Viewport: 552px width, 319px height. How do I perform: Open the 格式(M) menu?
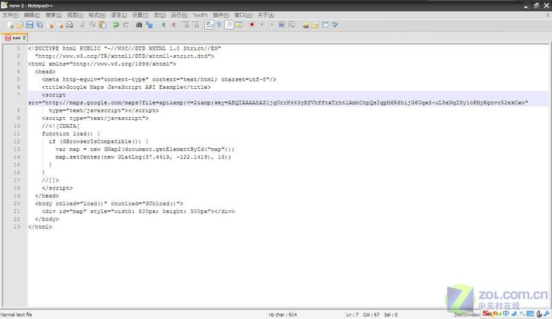click(97, 15)
